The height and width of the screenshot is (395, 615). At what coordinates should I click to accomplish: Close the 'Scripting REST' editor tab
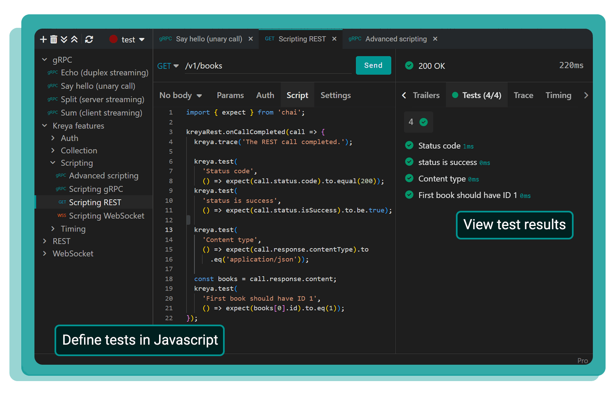(x=334, y=39)
